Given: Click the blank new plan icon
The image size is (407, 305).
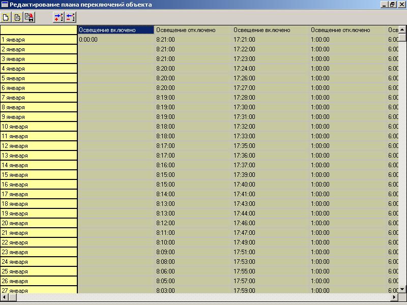Looking at the screenshot, I should pyautogui.click(x=6, y=17).
